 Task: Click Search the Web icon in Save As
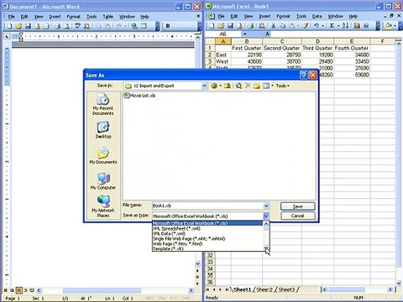238,86
